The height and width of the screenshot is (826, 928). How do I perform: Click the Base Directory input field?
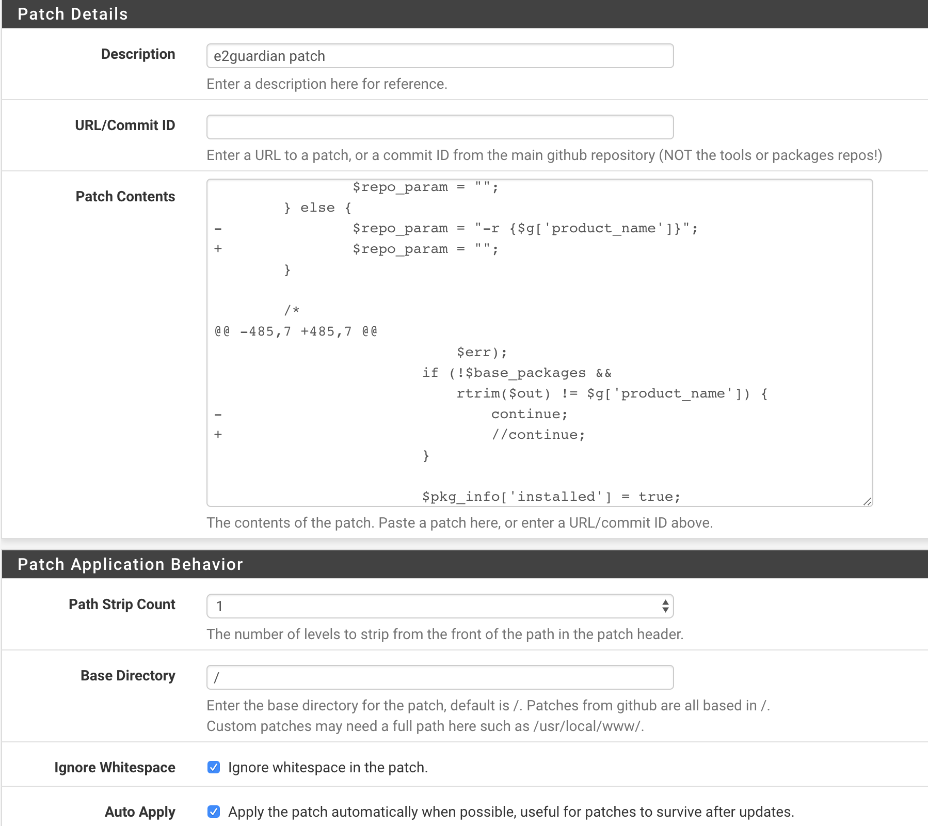pyautogui.click(x=440, y=677)
